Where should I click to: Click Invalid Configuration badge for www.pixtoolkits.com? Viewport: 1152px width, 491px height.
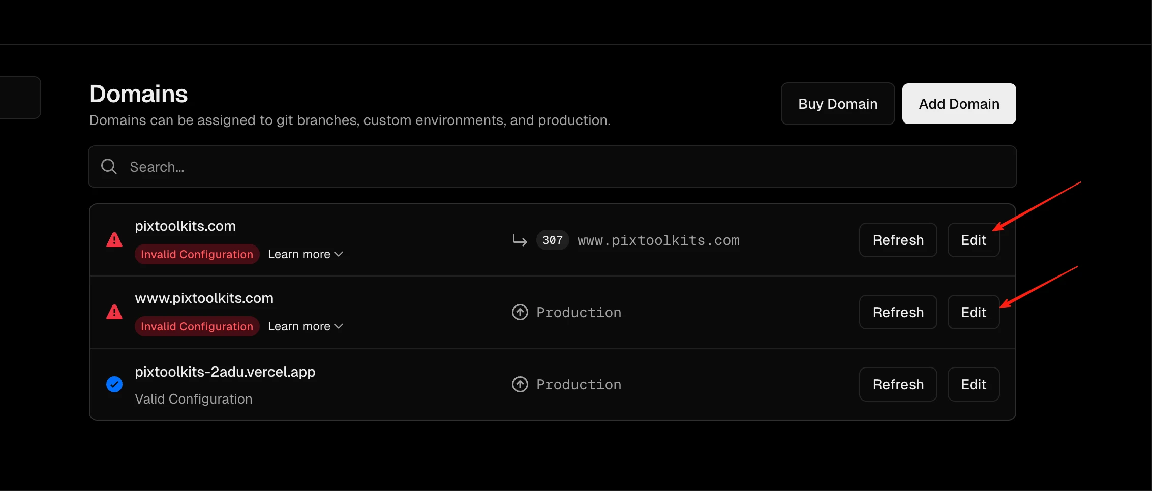click(x=197, y=326)
